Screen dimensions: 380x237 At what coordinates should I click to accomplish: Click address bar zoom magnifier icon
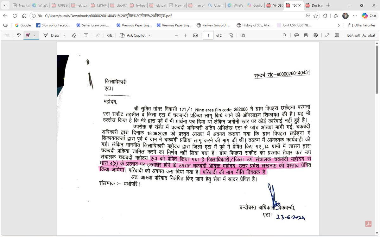[x=308, y=15]
